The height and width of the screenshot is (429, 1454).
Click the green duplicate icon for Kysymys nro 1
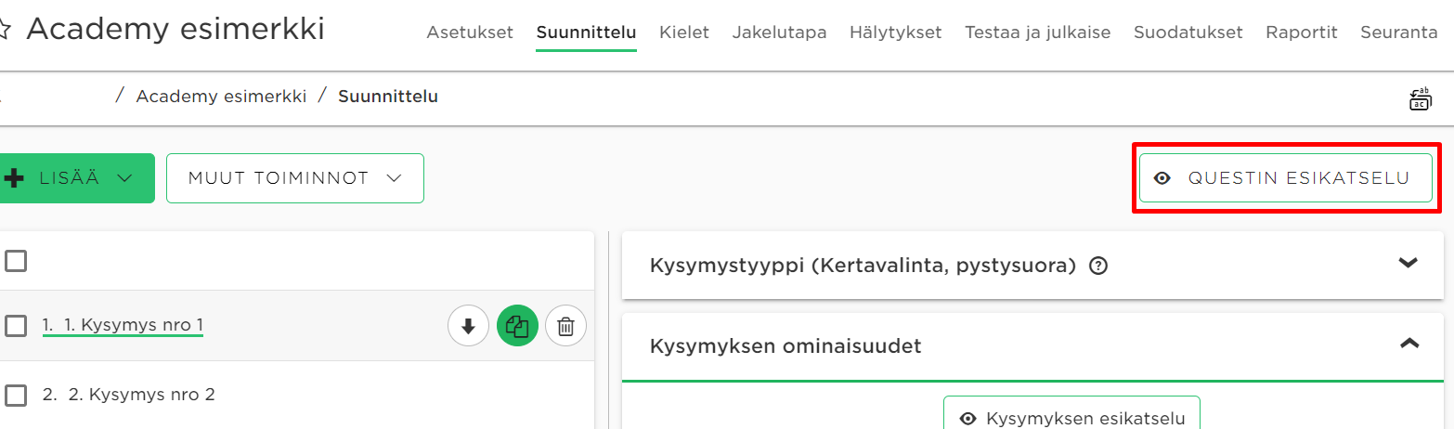point(518,326)
